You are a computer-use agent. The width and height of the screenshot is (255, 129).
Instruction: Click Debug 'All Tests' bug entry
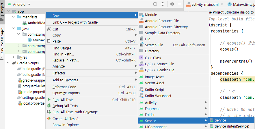(92, 106)
